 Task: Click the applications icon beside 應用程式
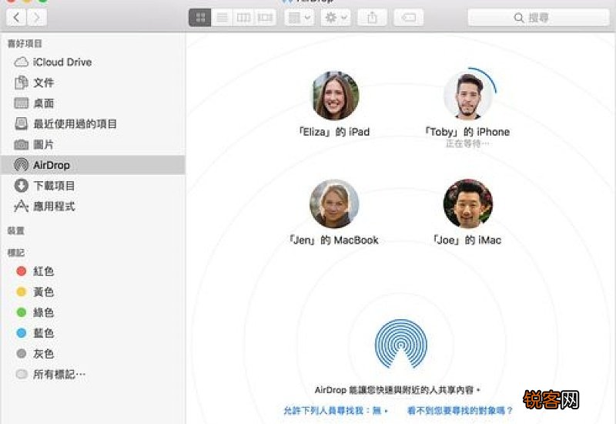pyautogui.click(x=22, y=206)
